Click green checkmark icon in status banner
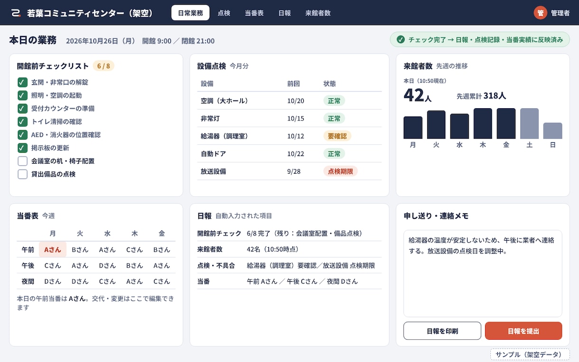 coord(401,39)
